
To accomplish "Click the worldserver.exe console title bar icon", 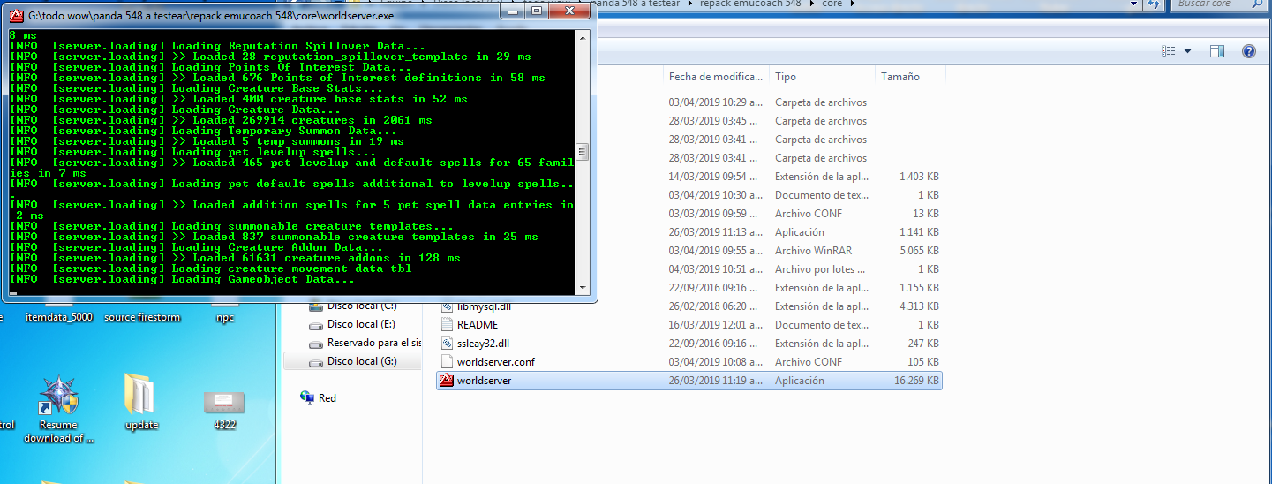I will tap(16, 14).
